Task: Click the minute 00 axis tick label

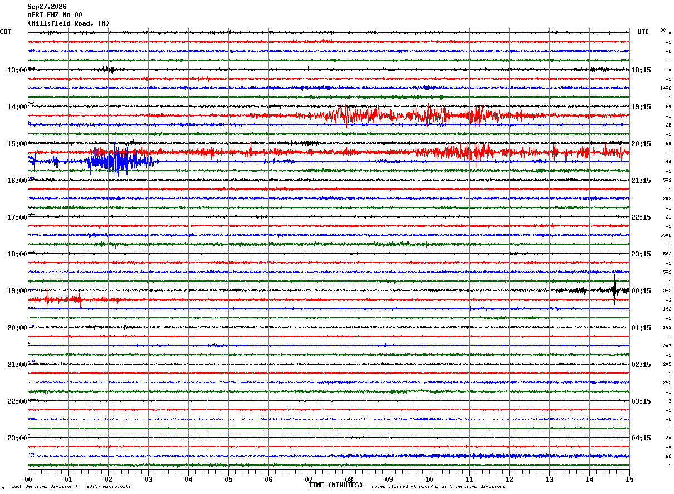Action: (x=28, y=479)
